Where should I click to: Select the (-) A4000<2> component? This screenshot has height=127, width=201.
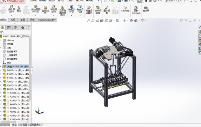click(x=16, y=104)
